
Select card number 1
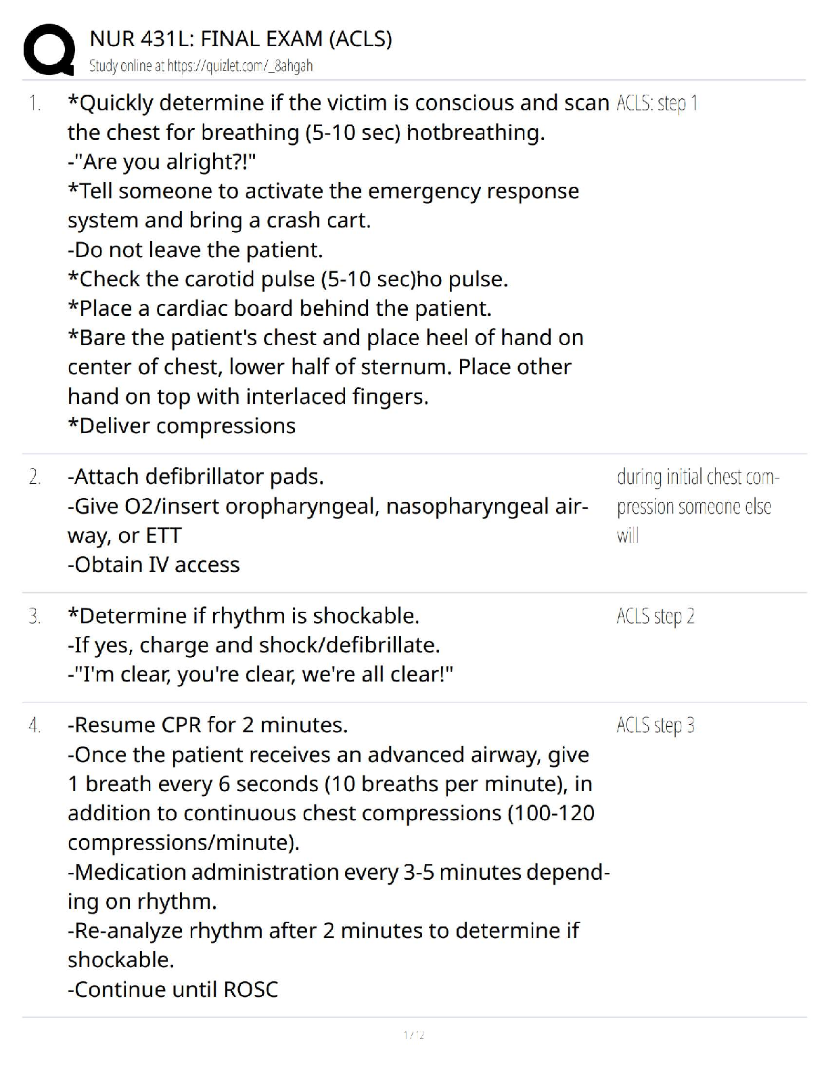34,104
